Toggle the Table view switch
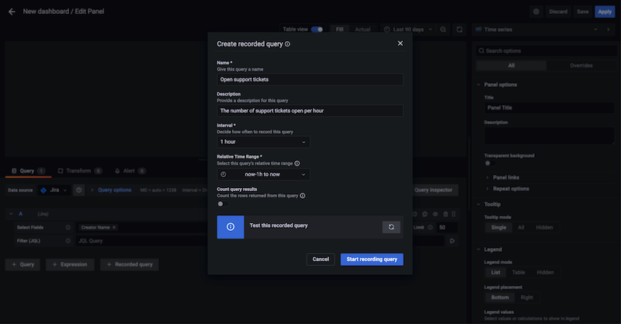 317,30
